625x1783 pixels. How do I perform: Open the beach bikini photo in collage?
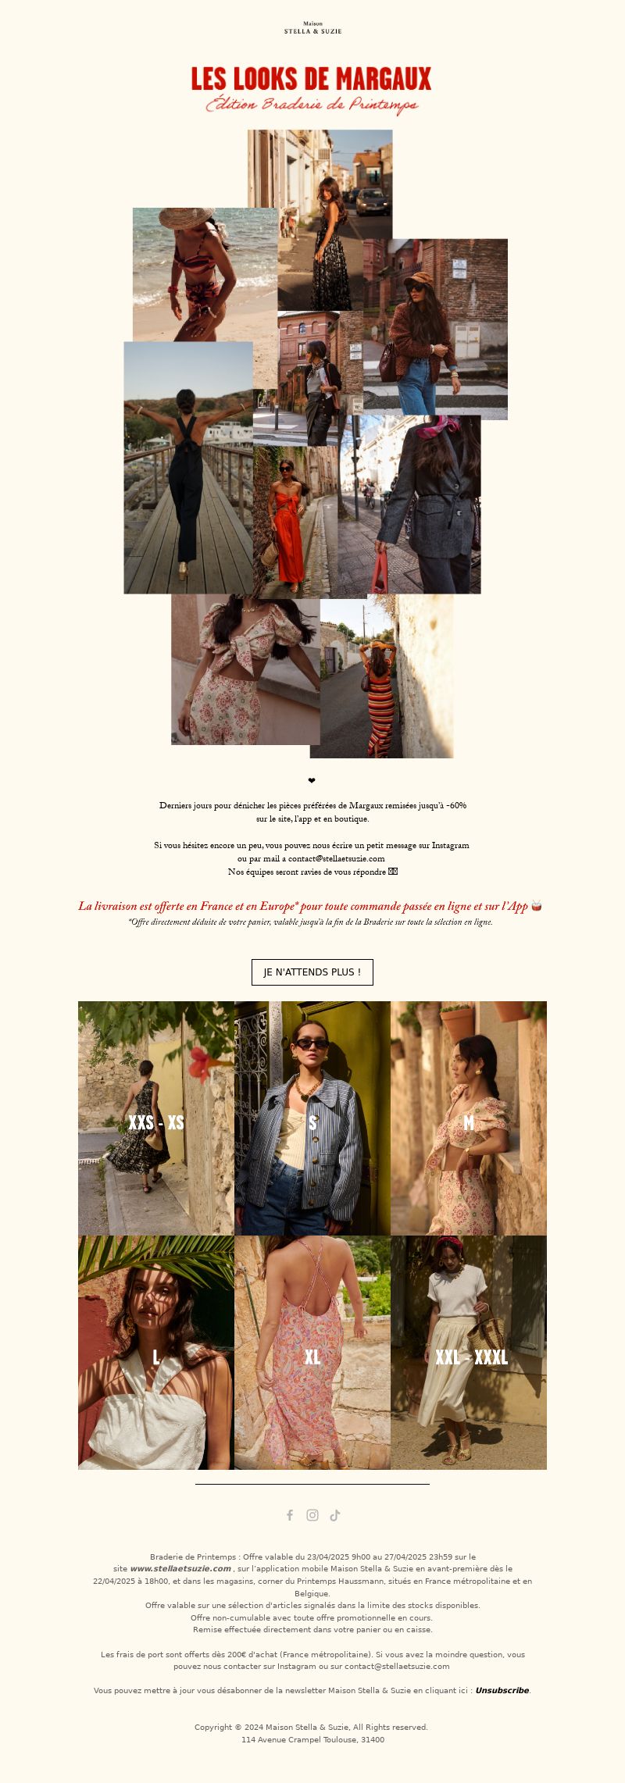point(205,275)
